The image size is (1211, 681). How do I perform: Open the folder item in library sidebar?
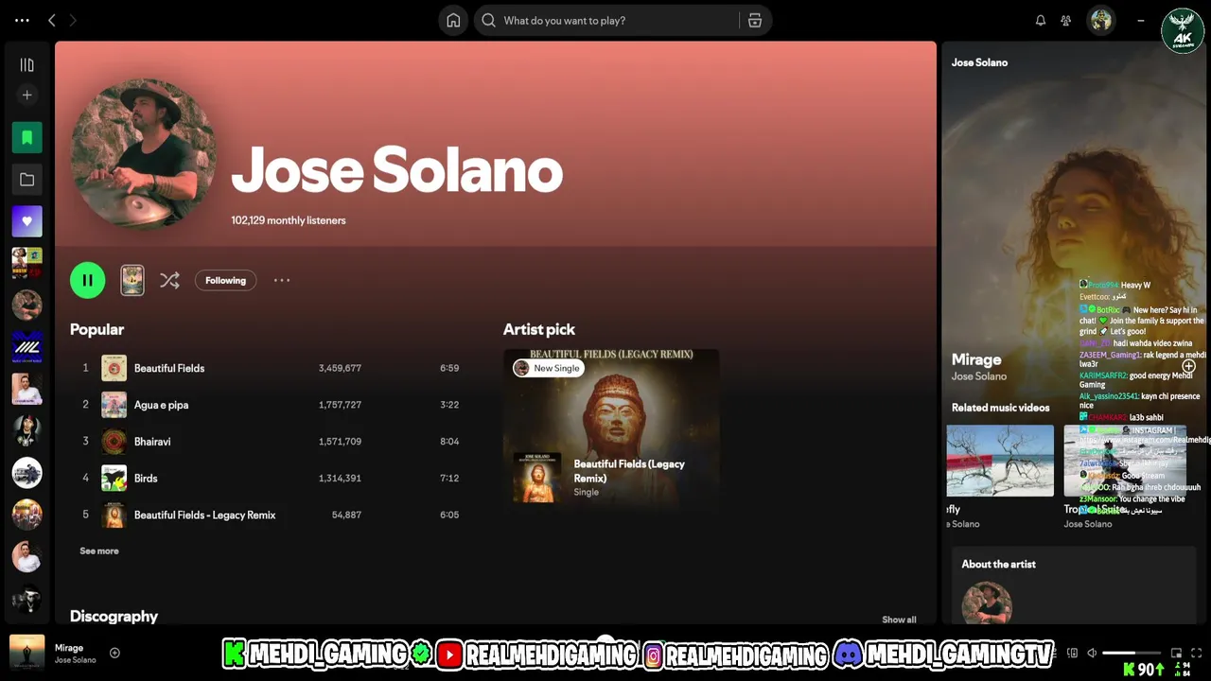coord(26,180)
